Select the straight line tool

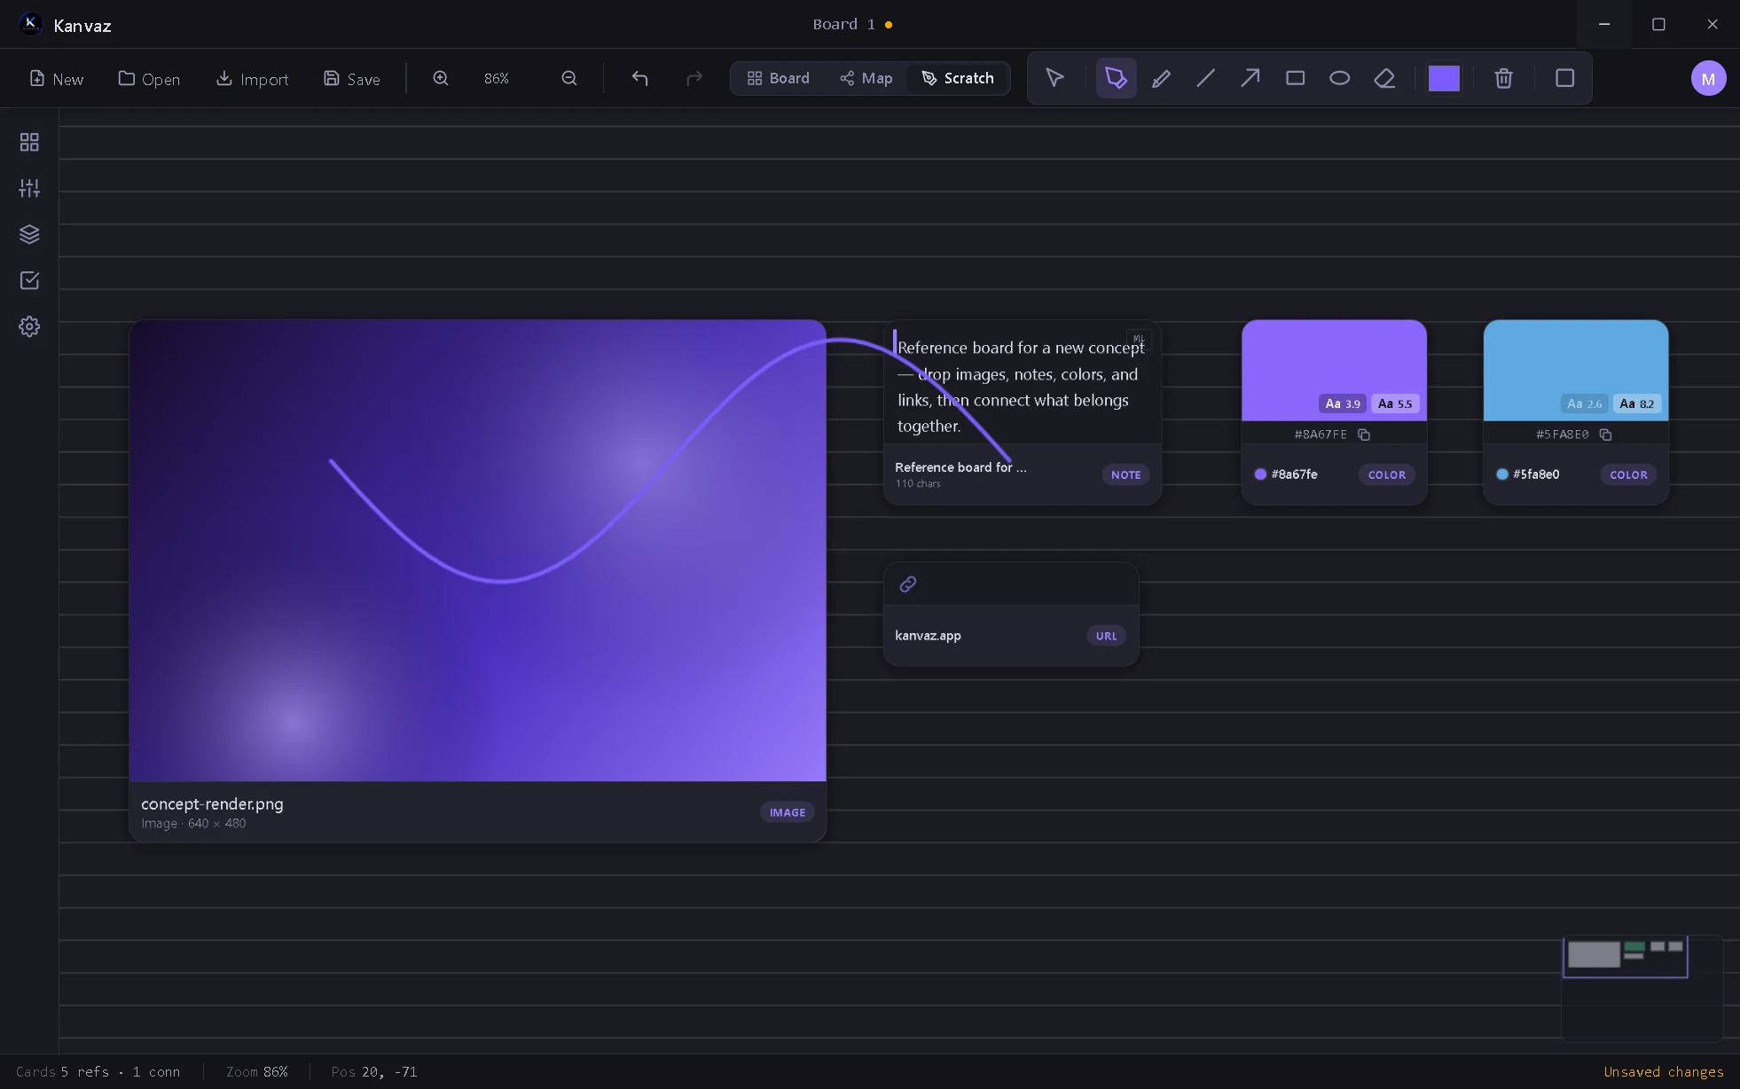(1205, 78)
